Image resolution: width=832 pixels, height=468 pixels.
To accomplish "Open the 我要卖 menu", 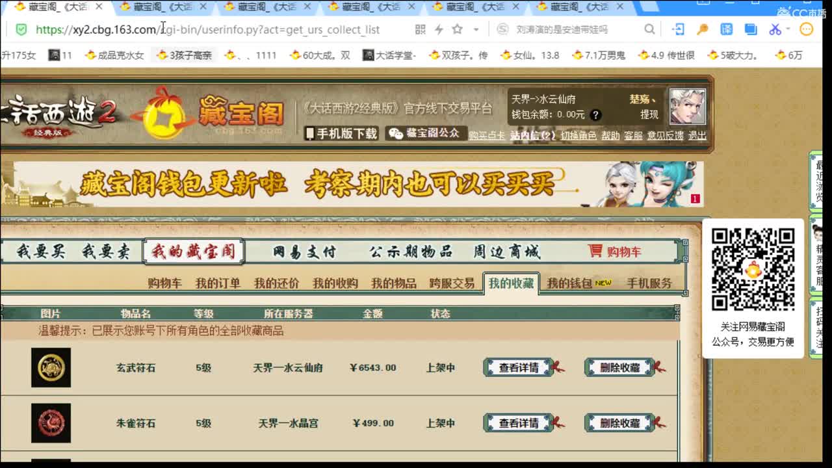I will click(106, 252).
